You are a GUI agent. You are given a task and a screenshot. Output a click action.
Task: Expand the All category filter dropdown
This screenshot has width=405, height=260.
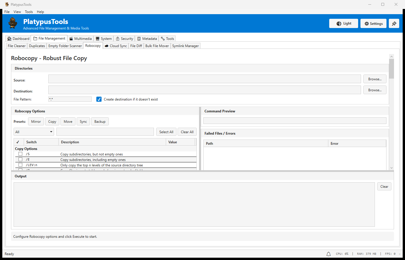(x=34, y=132)
